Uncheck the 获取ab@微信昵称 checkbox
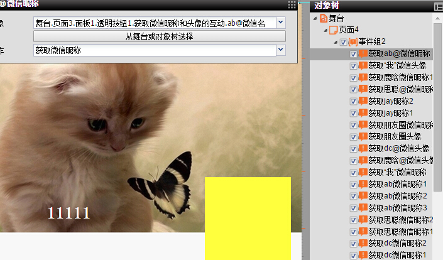 [x=353, y=54]
